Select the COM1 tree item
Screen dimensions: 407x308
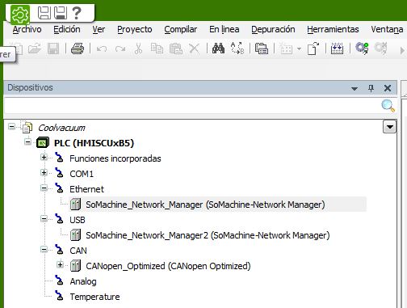click(x=82, y=174)
